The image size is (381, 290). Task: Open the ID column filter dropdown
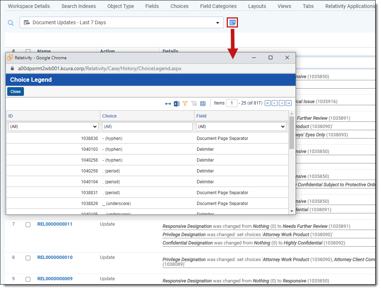coord(53,127)
